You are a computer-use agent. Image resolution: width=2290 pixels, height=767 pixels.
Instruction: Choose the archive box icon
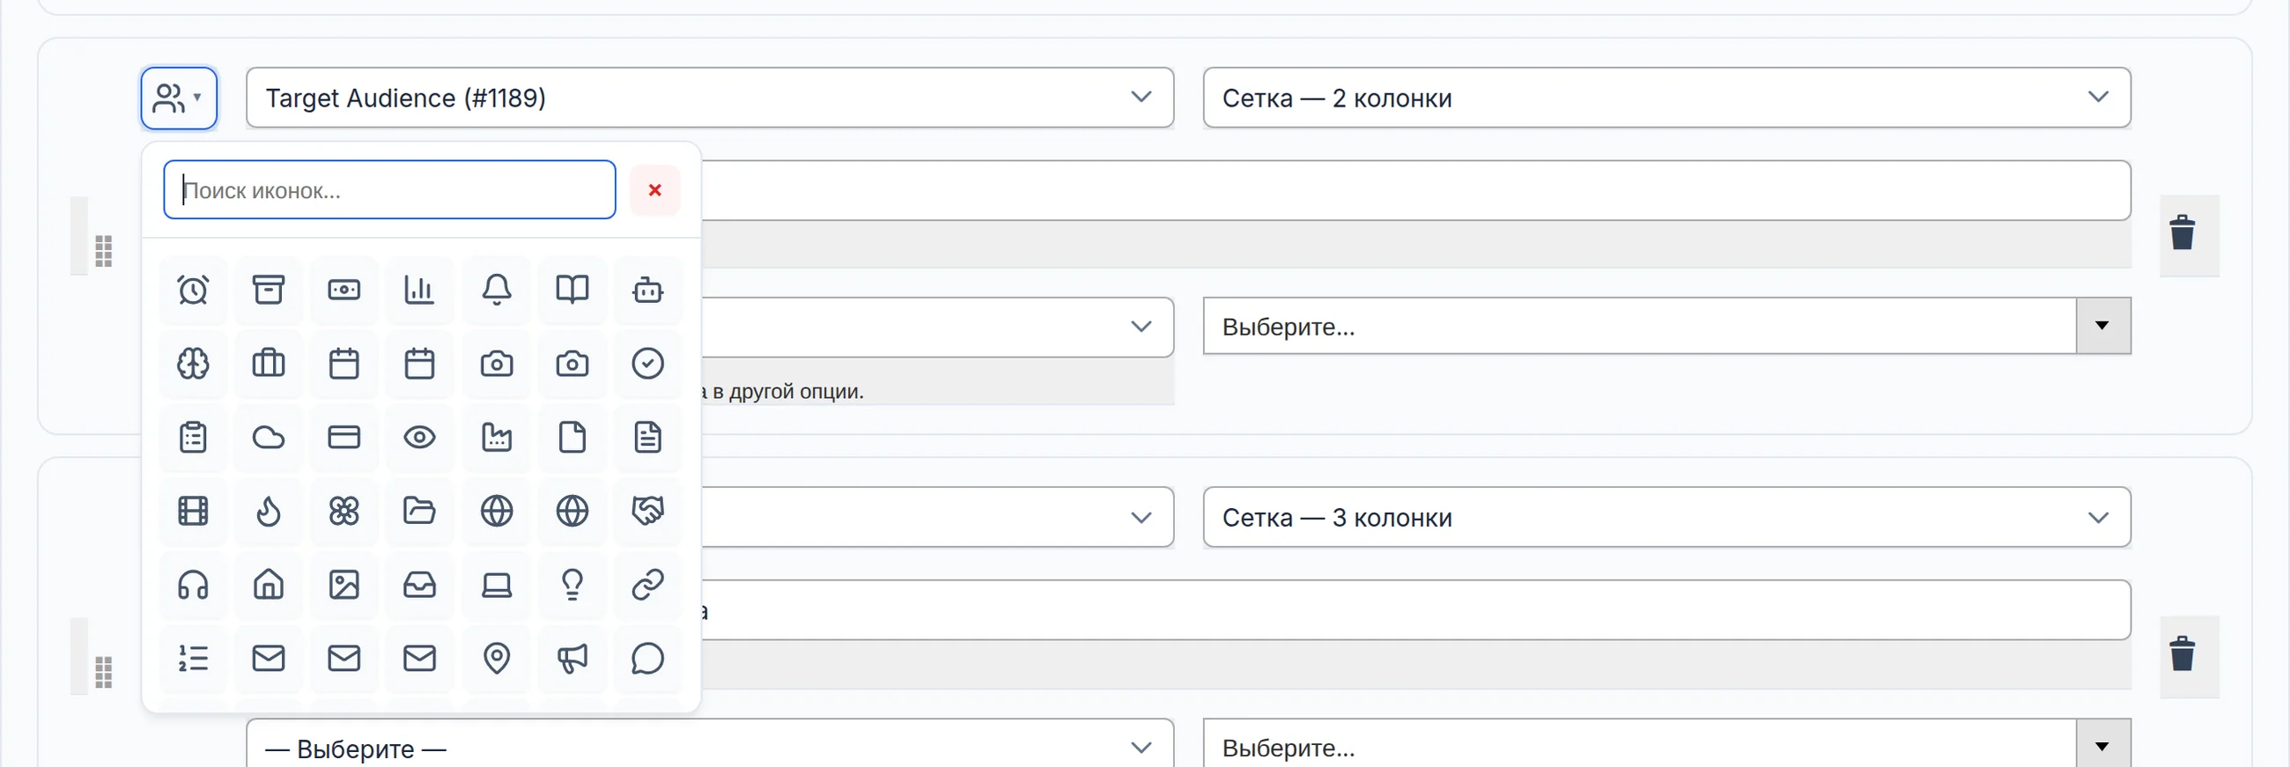(269, 290)
